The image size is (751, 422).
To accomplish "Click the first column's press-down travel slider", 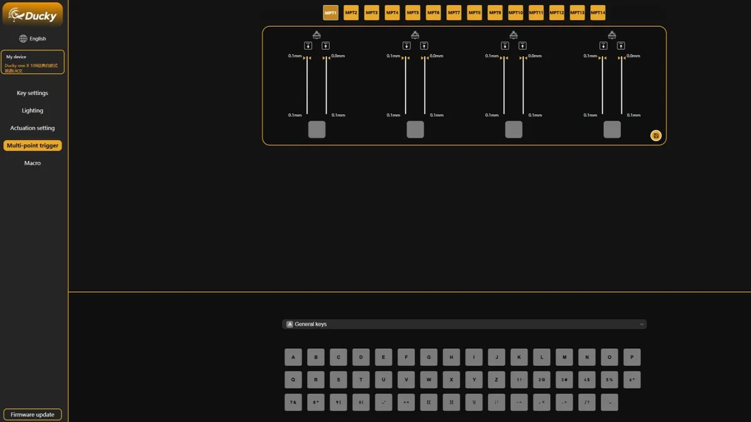I will point(307,86).
